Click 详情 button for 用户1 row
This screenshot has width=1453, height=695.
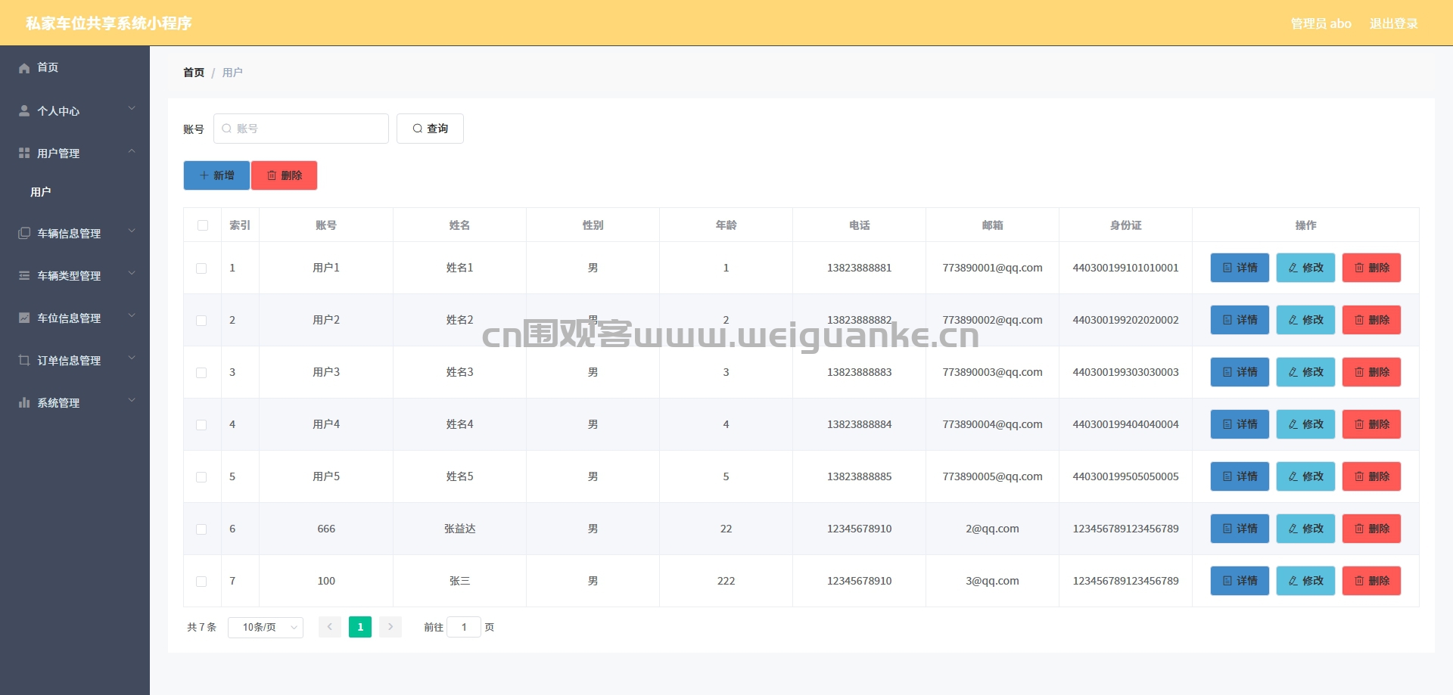click(x=1240, y=268)
